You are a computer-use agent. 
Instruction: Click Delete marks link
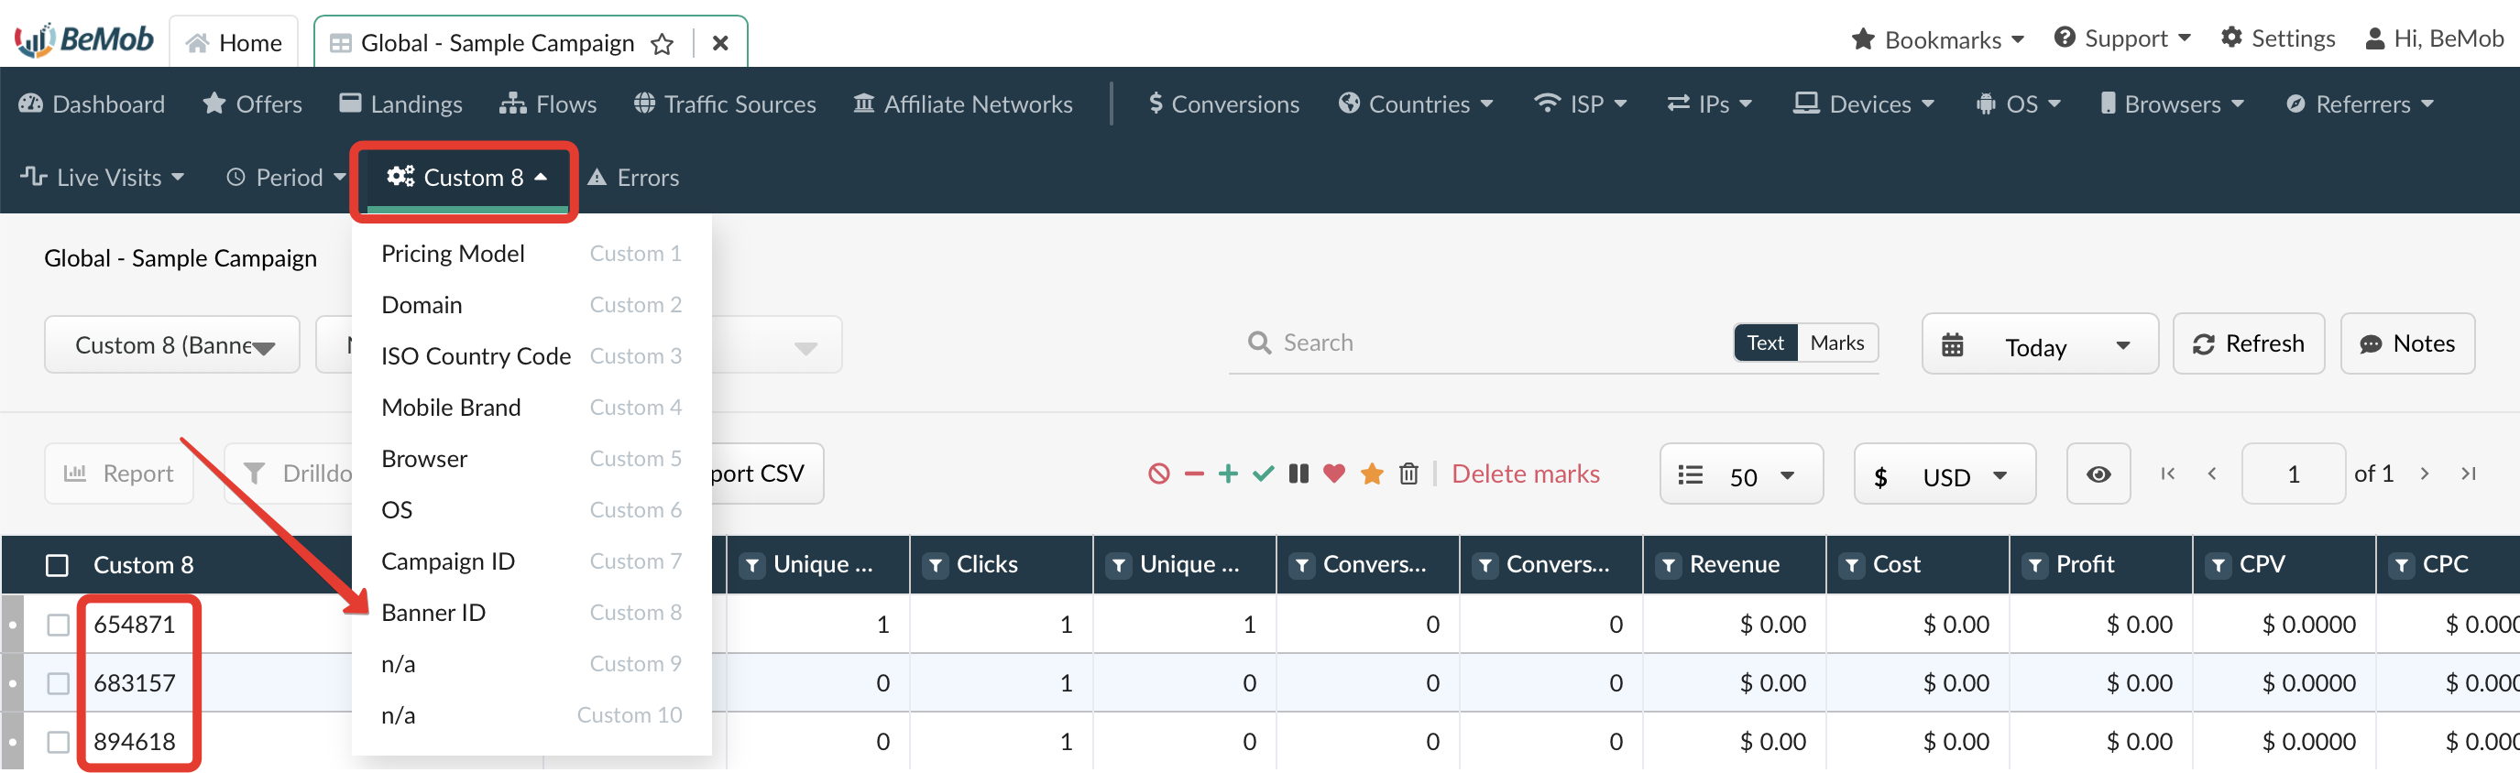point(1525,474)
